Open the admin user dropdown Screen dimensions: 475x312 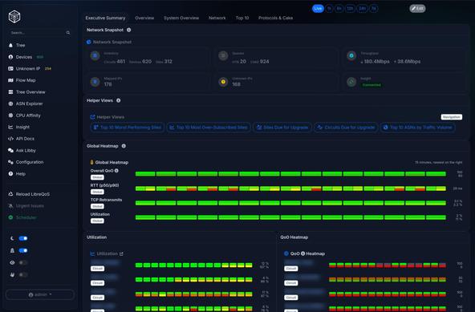(x=40, y=294)
